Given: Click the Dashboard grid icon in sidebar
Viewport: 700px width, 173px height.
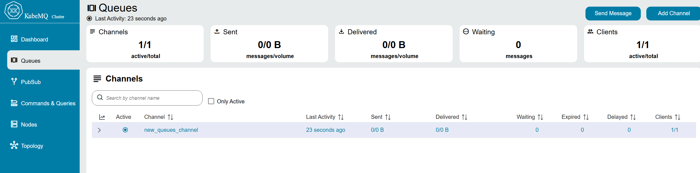Looking at the screenshot, I should point(14,39).
